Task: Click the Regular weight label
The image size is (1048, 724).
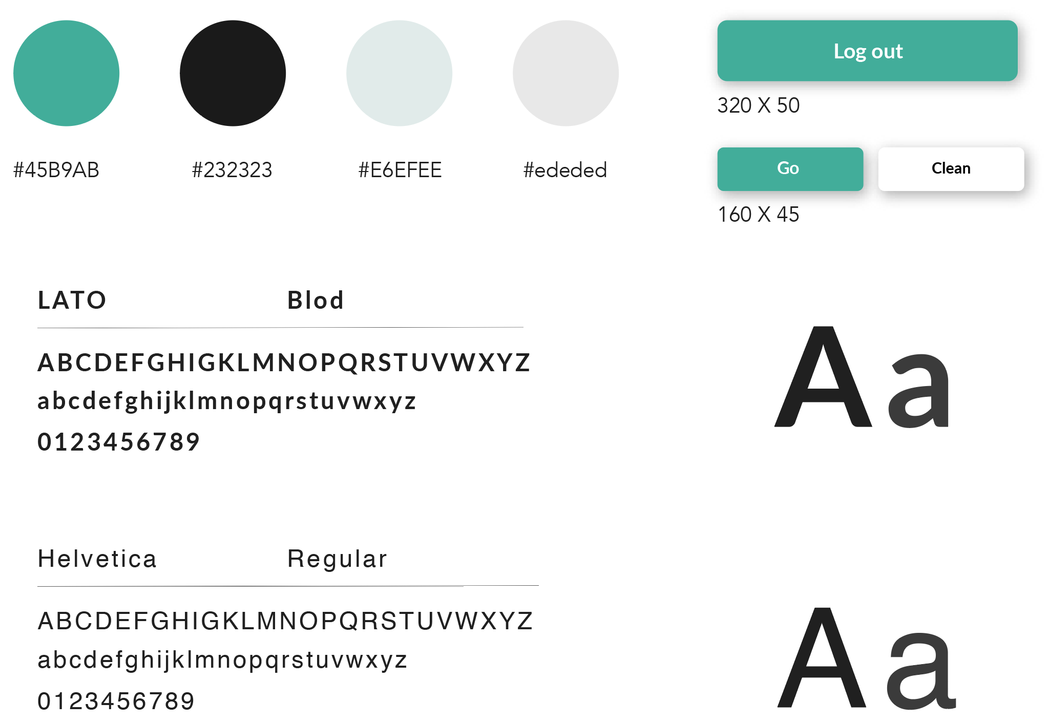Action: point(337,559)
